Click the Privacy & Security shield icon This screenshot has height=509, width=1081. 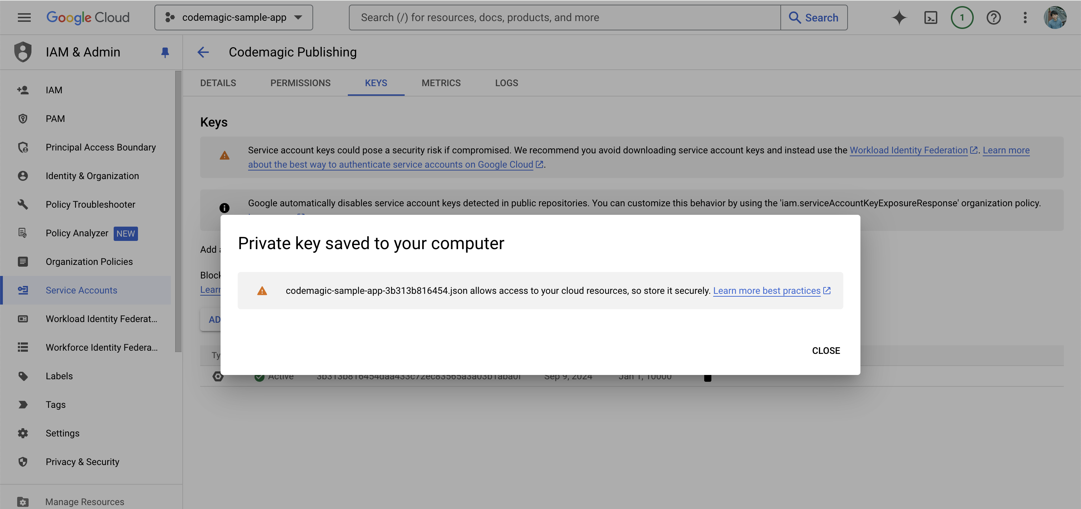[23, 461]
